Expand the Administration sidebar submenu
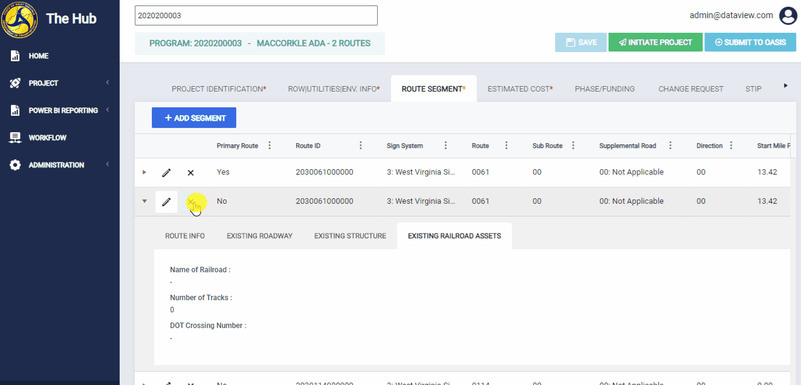 point(107,164)
